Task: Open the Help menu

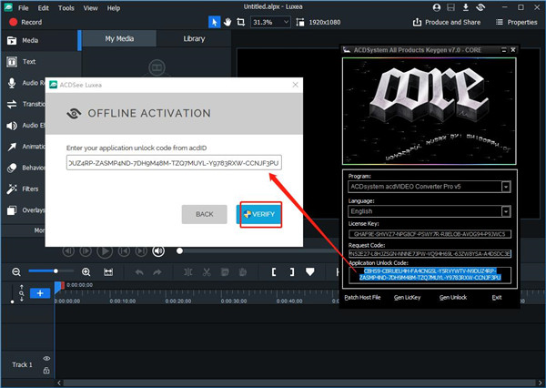Action: click(x=114, y=7)
